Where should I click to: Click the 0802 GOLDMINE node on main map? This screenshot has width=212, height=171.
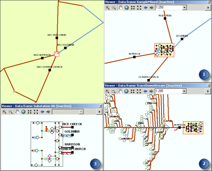65,48
